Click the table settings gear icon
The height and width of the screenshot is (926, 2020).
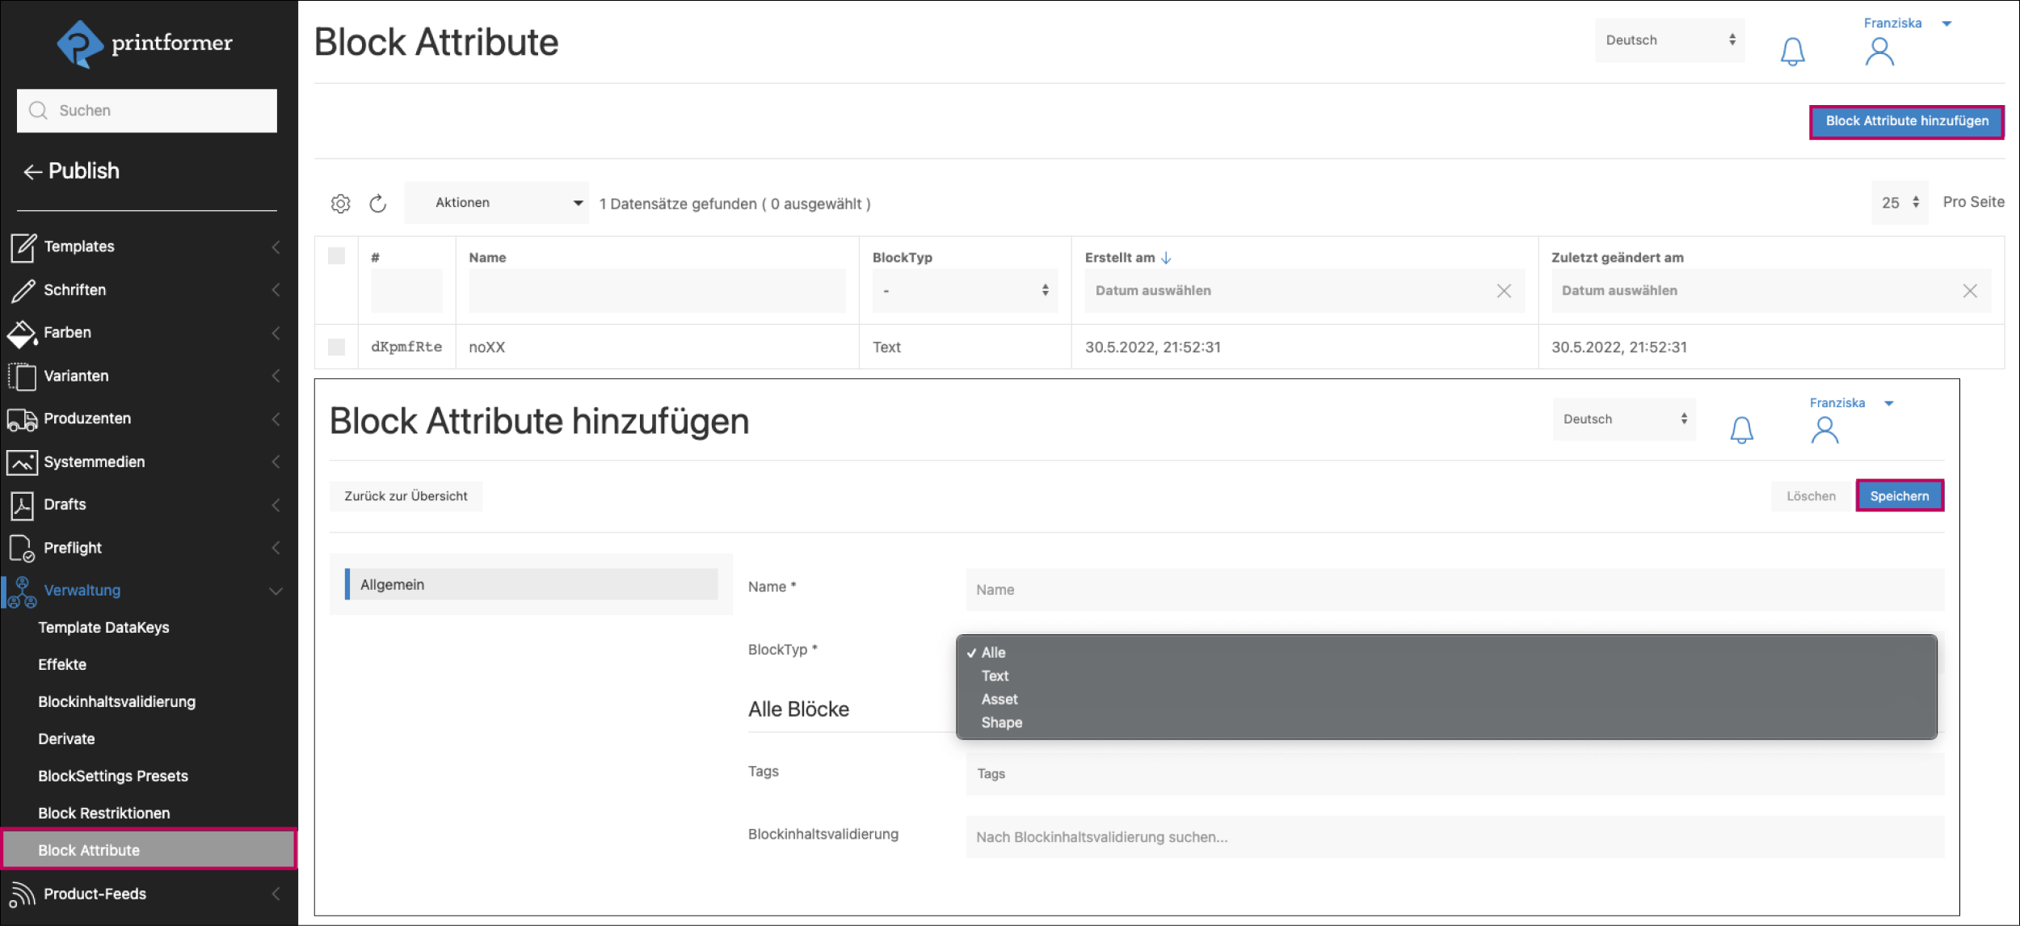click(341, 203)
